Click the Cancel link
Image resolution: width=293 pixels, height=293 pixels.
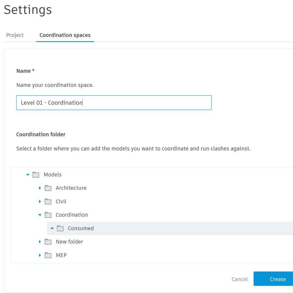pos(239,279)
